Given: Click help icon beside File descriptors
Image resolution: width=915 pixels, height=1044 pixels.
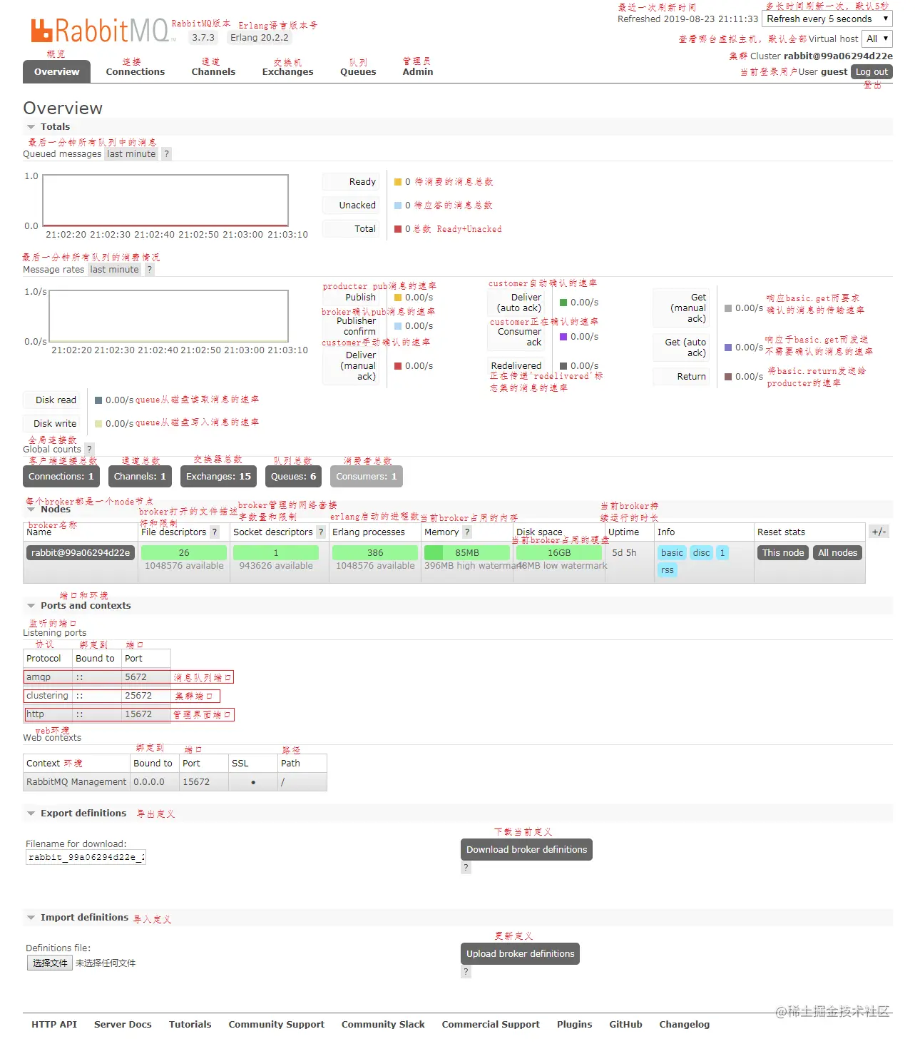Looking at the screenshot, I should tap(214, 532).
